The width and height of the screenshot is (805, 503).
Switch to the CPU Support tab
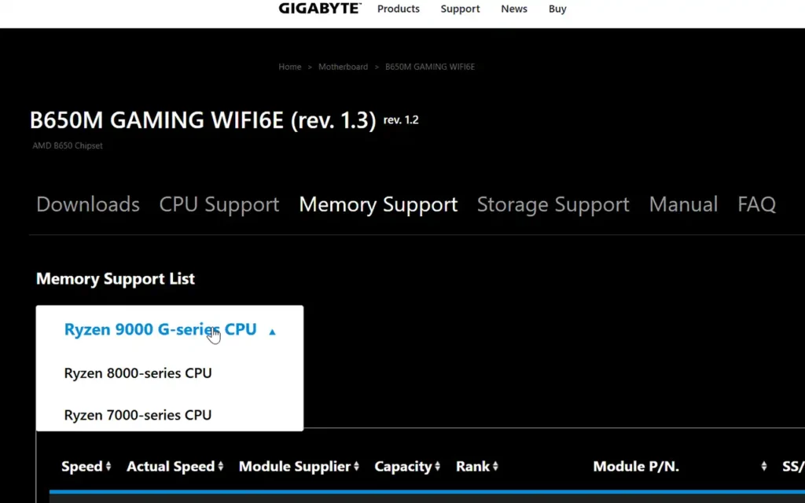[x=219, y=204]
